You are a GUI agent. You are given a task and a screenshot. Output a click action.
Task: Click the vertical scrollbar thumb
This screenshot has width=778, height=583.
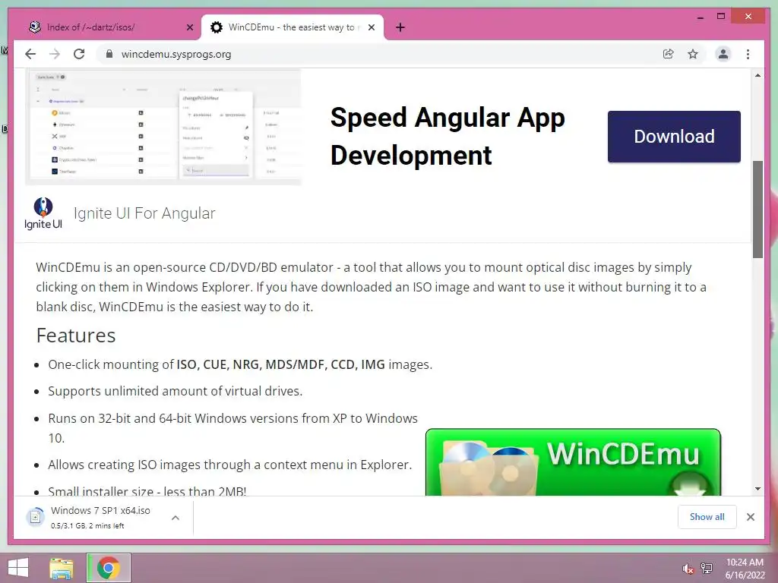(x=757, y=210)
